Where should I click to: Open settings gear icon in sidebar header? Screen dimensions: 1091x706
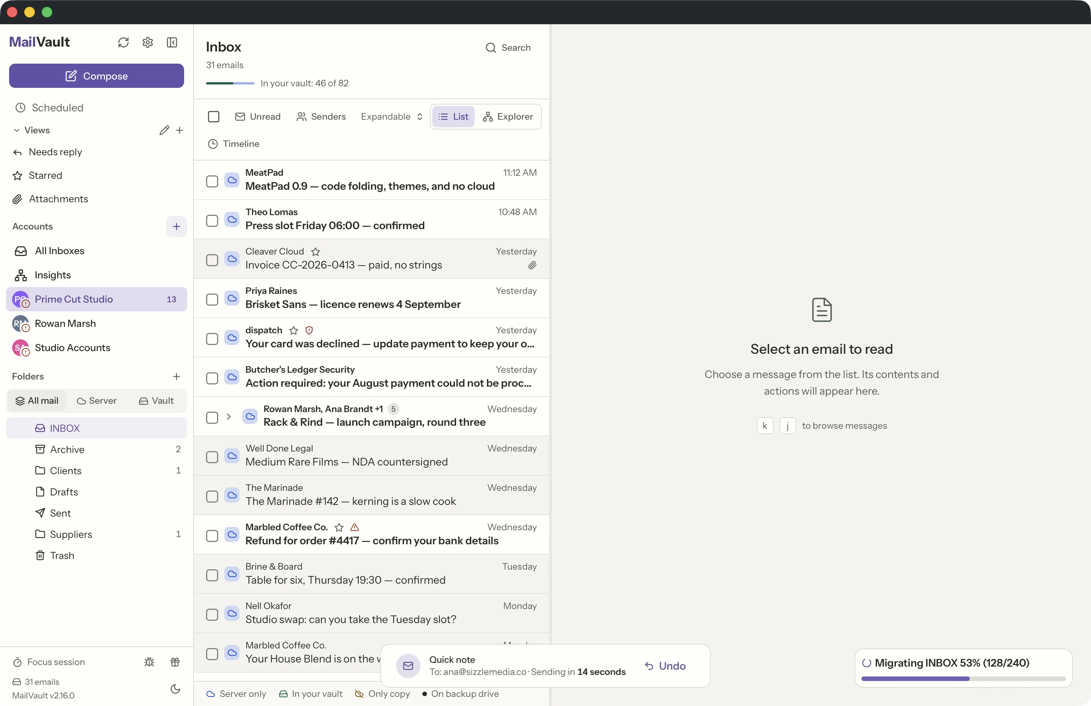(x=148, y=43)
